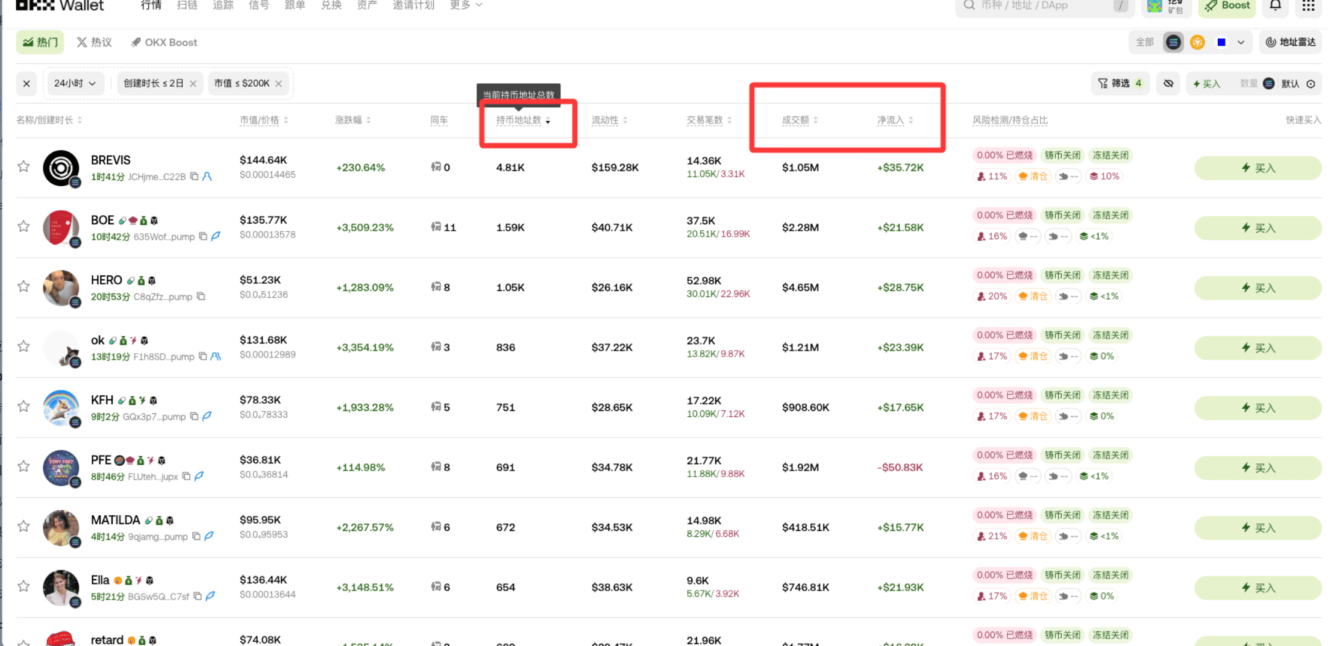Switch to the 热门 tab

tap(40, 42)
